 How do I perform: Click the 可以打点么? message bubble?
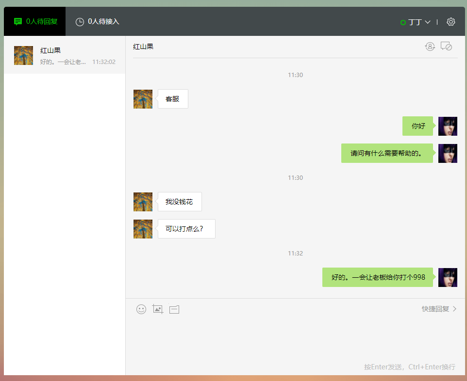click(x=186, y=229)
